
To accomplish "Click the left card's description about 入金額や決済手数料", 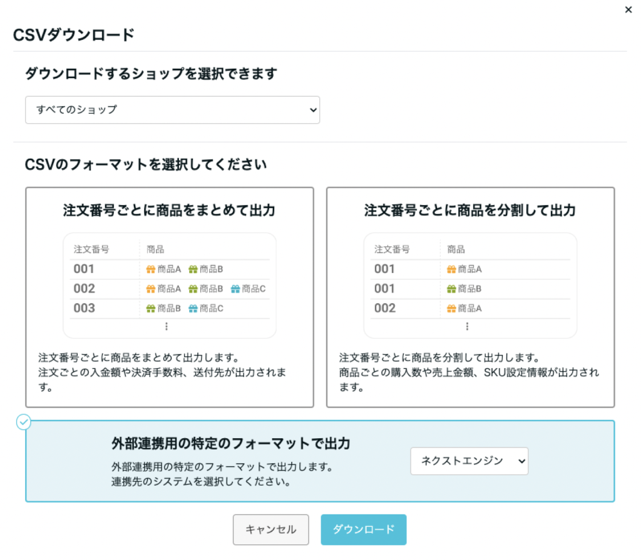I will [163, 373].
